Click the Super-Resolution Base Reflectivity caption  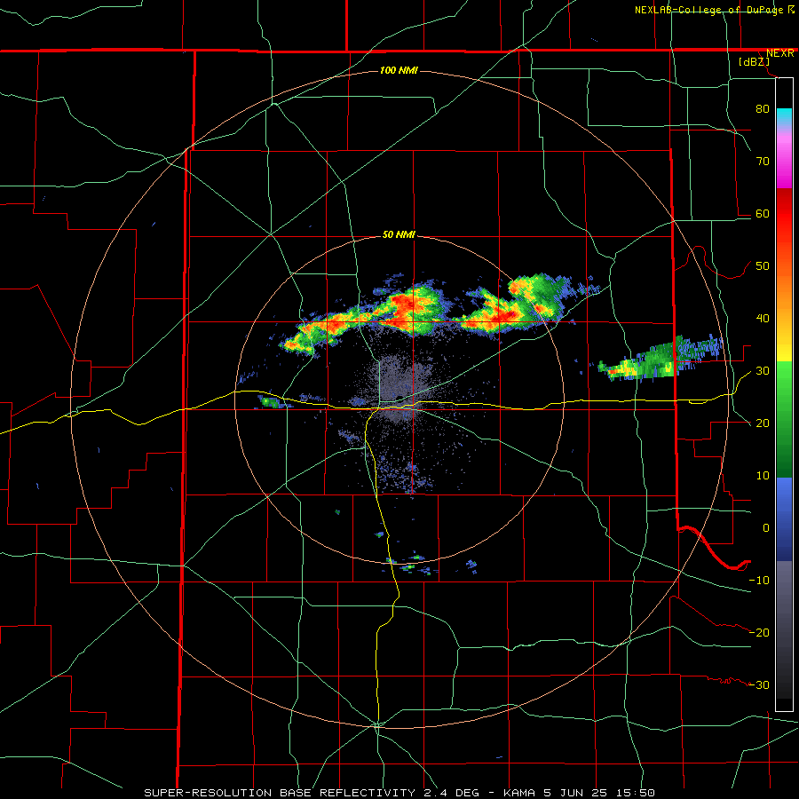399,793
